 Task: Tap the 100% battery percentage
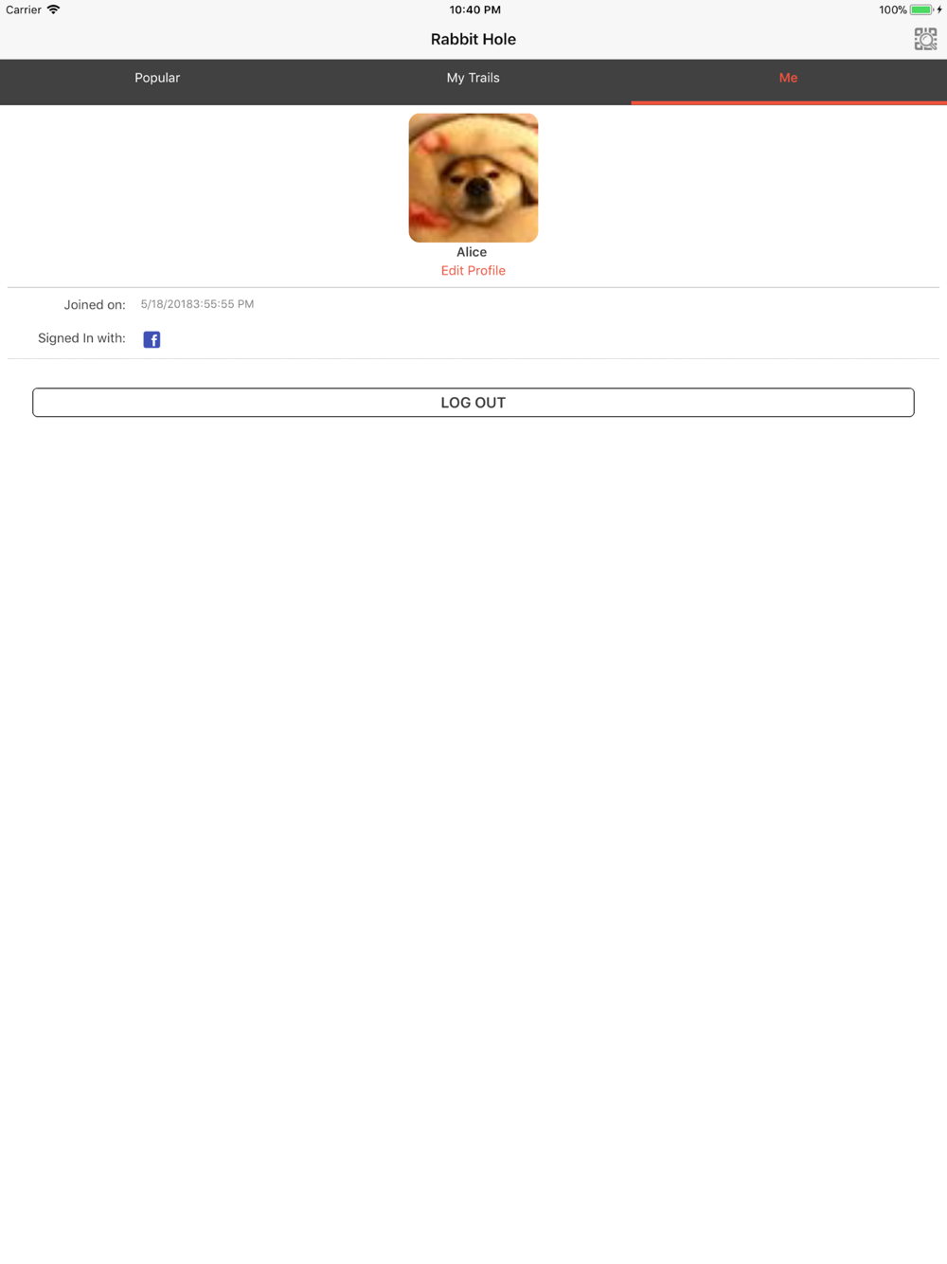click(892, 9)
